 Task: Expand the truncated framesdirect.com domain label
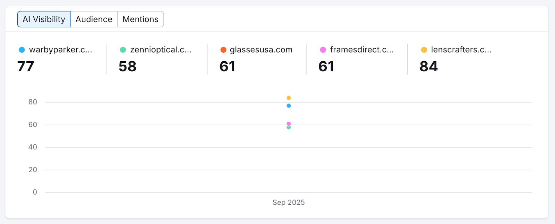(362, 50)
